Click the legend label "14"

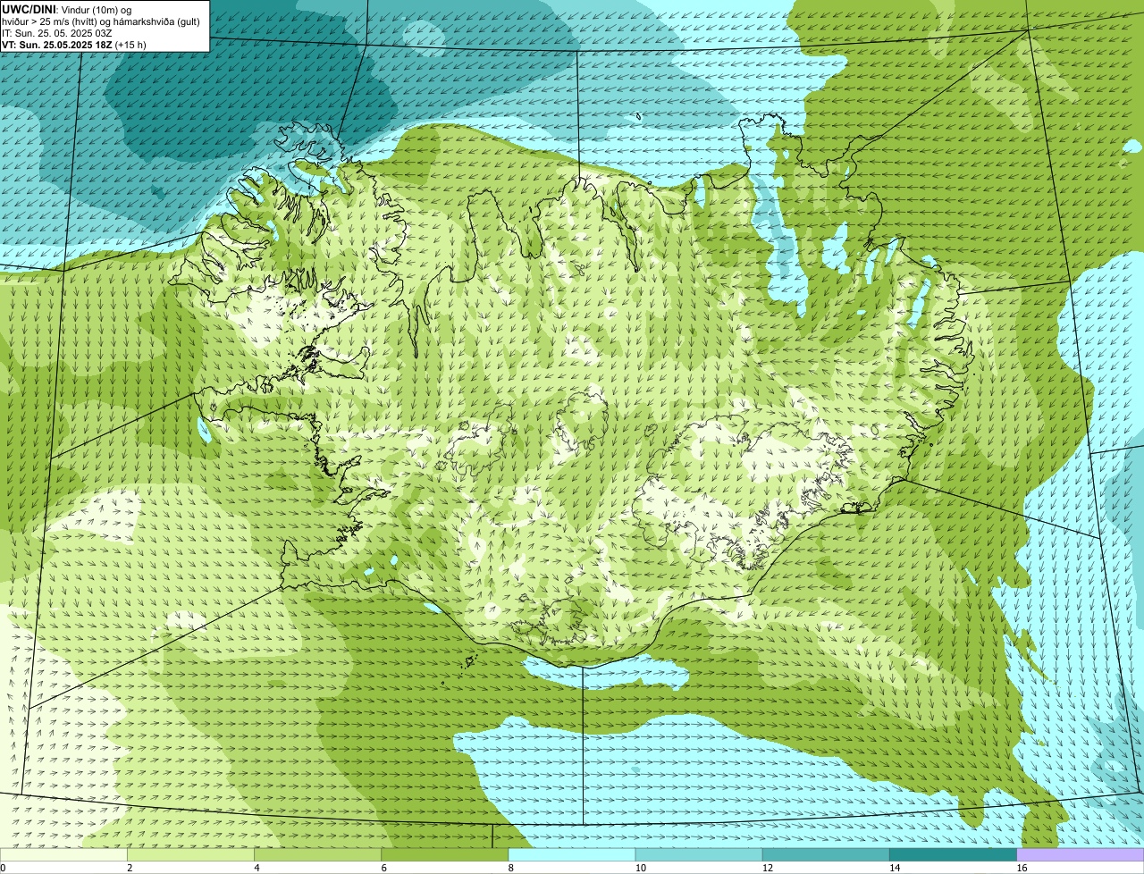point(895,868)
